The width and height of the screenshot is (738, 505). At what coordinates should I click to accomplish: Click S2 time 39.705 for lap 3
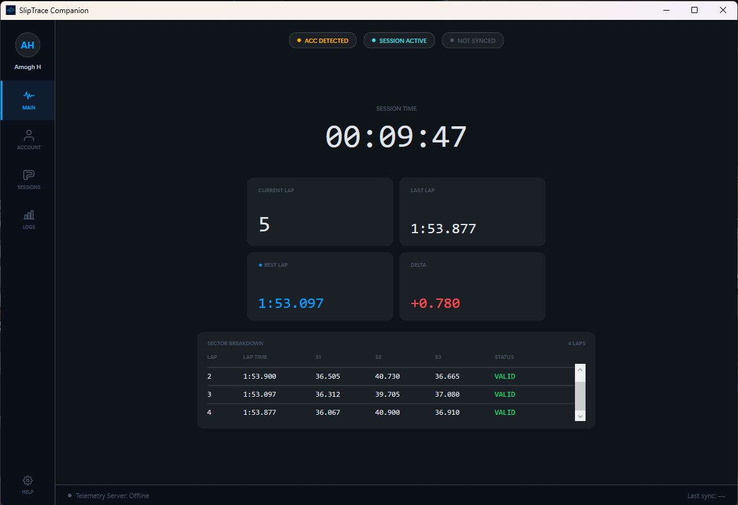click(387, 394)
